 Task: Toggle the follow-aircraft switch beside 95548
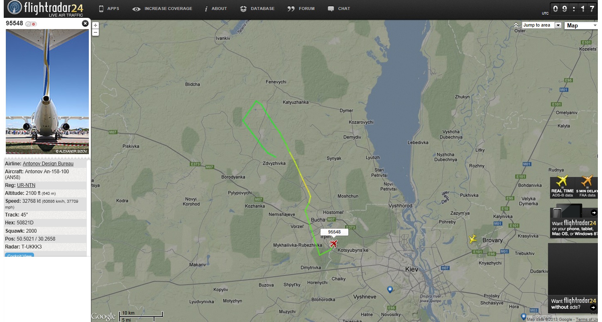click(31, 24)
